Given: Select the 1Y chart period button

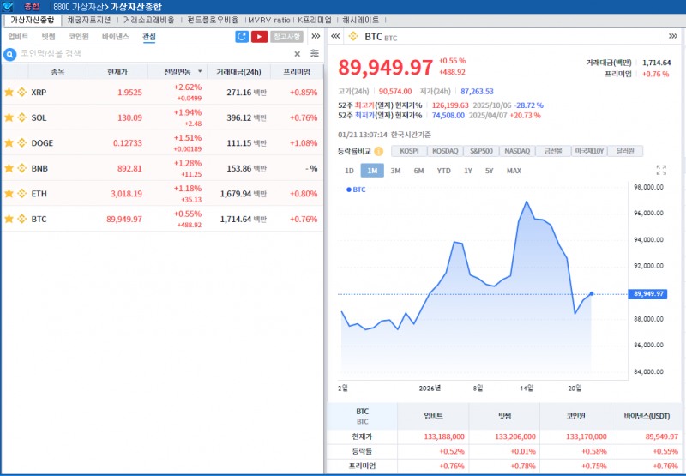Looking at the screenshot, I should click(468, 171).
